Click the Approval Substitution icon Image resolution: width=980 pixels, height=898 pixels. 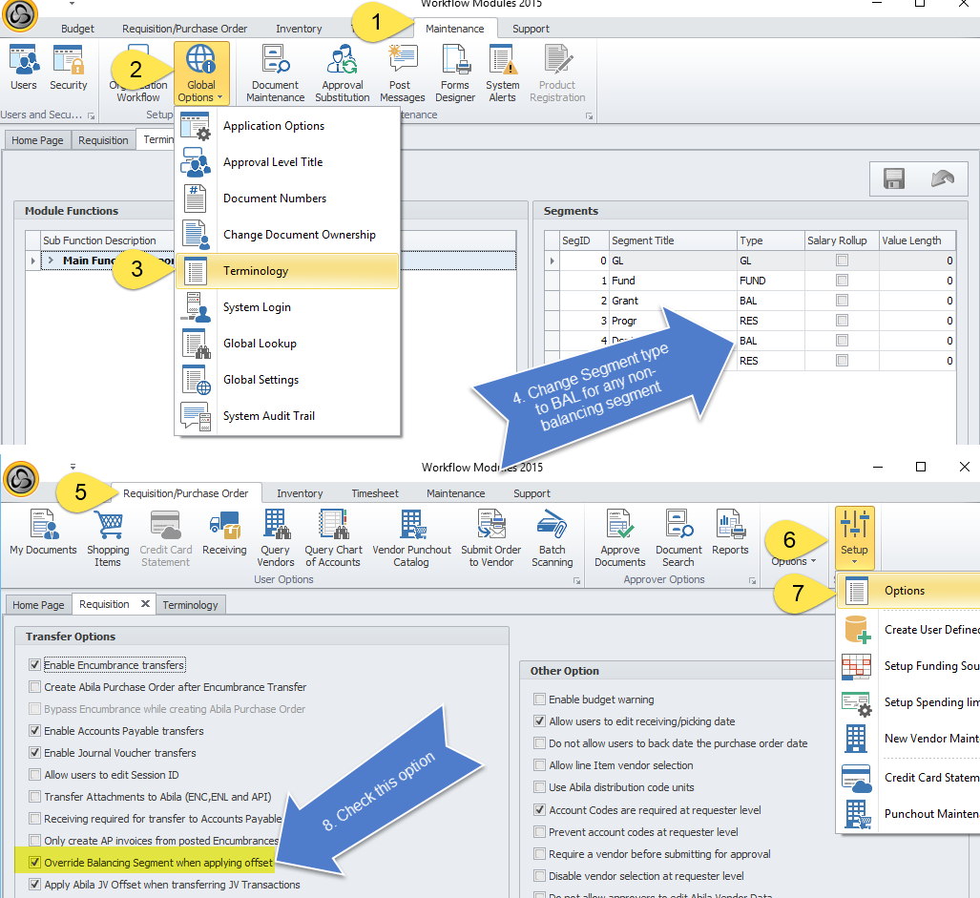[x=342, y=73]
